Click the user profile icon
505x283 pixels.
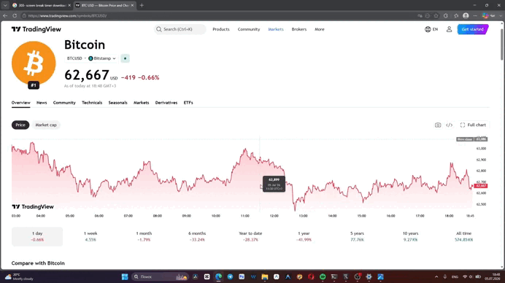(x=449, y=29)
